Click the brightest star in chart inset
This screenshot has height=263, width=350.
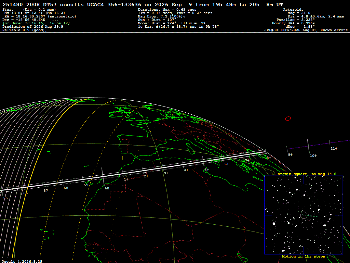pyautogui.click(x=274, y=223)
